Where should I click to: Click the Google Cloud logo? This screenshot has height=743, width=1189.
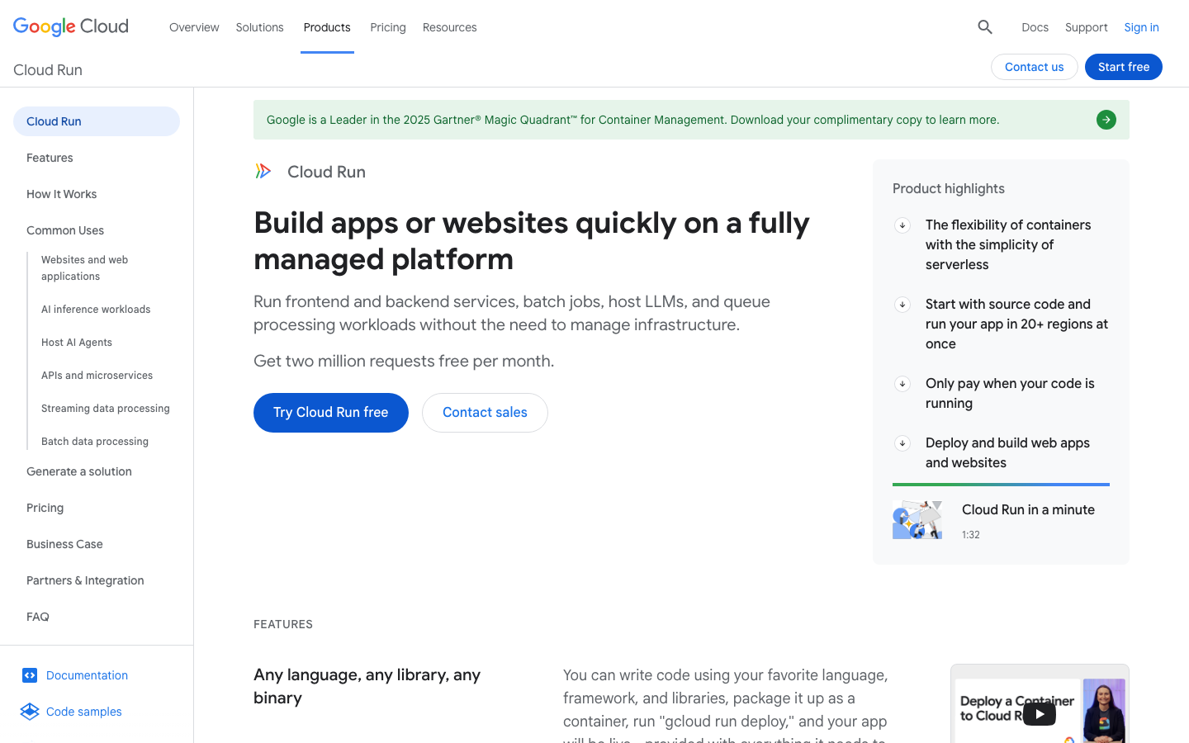(x=71, y=26)
